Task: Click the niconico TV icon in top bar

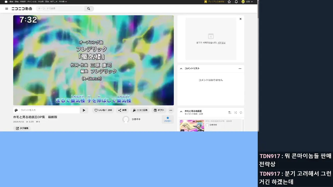Action: [x=6, y=2]
